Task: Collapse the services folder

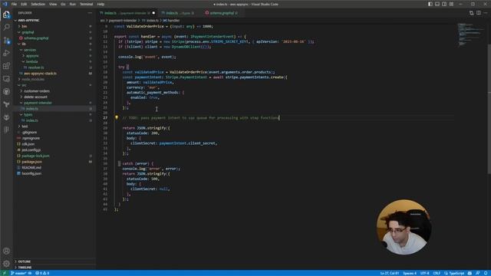Action: 30,50
